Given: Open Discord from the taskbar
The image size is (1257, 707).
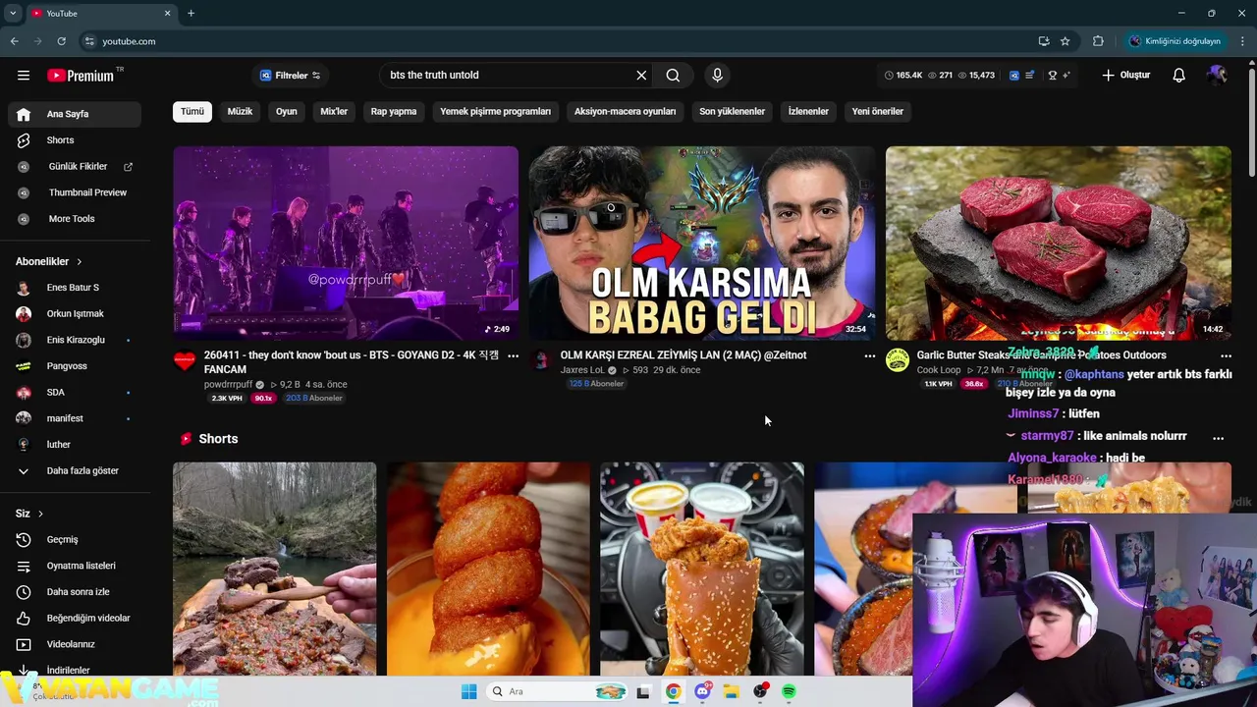Looking at the screenshot, I should point(702,691).
